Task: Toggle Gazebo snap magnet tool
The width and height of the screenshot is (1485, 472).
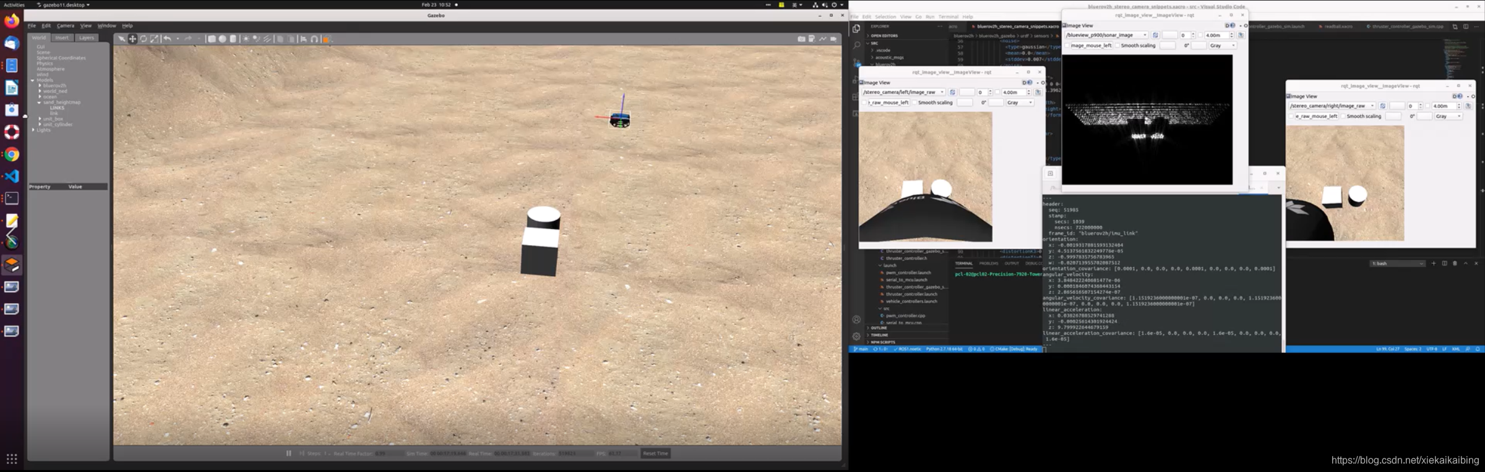Action: (314, 39)
